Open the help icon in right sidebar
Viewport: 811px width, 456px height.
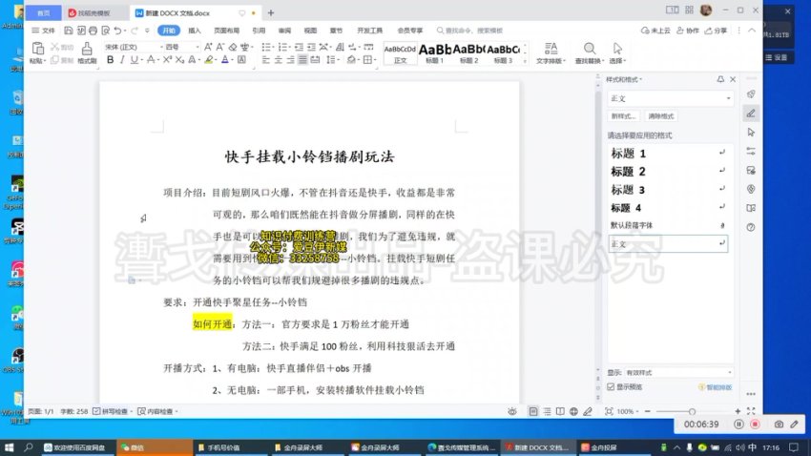(751, 227)
